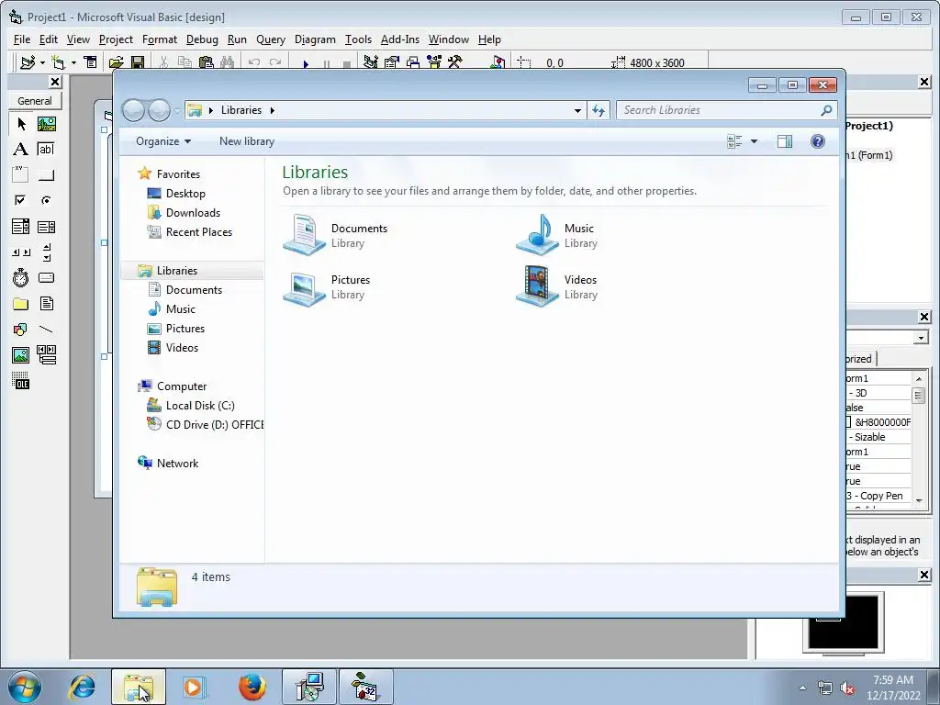Click the Windows Start button
Screen dimensions: 940x705
(25, 687)
